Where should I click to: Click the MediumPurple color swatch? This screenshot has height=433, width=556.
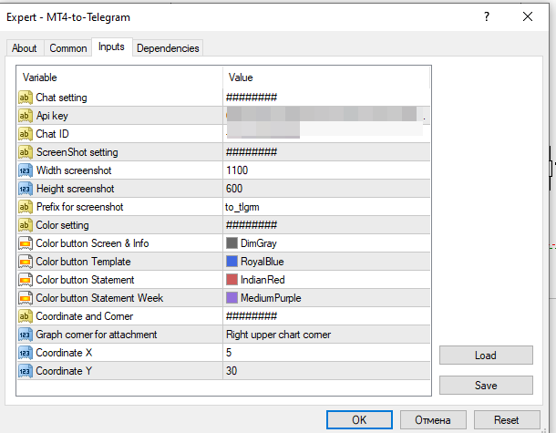click(232, 298)
